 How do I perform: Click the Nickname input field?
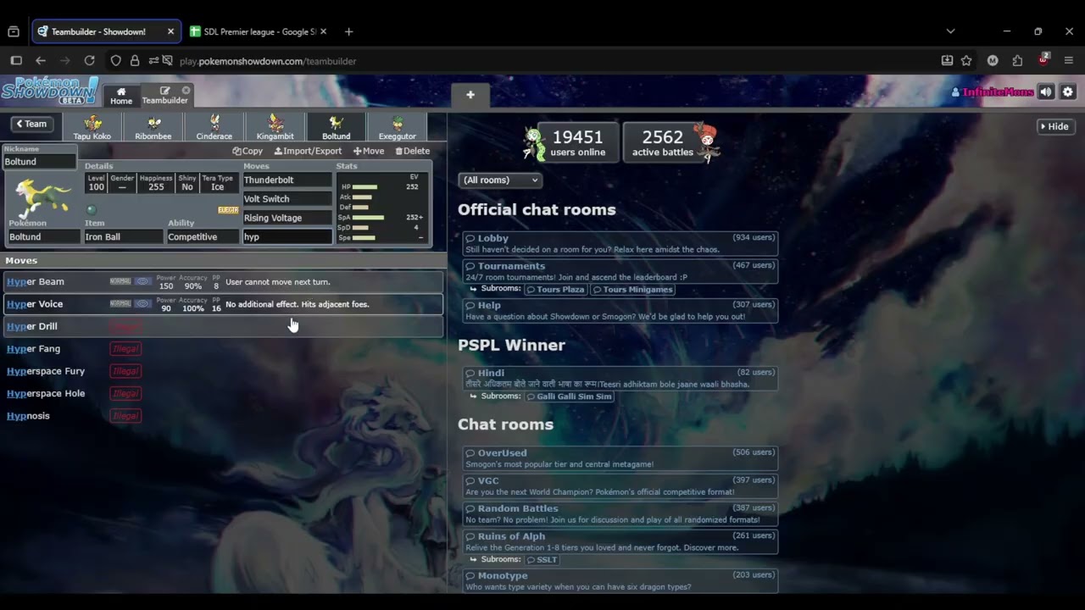pyautogui.click(x=39, y=162)
